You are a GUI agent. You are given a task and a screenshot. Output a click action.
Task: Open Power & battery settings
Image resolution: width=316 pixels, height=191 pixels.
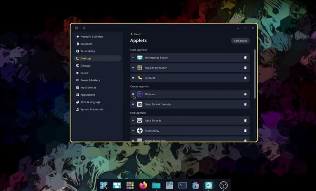tap(90, 80)
